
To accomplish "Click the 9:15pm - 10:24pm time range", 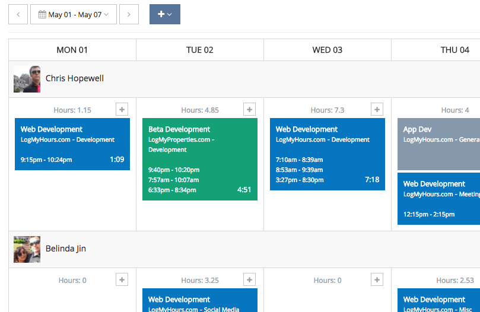I will 46,160.
